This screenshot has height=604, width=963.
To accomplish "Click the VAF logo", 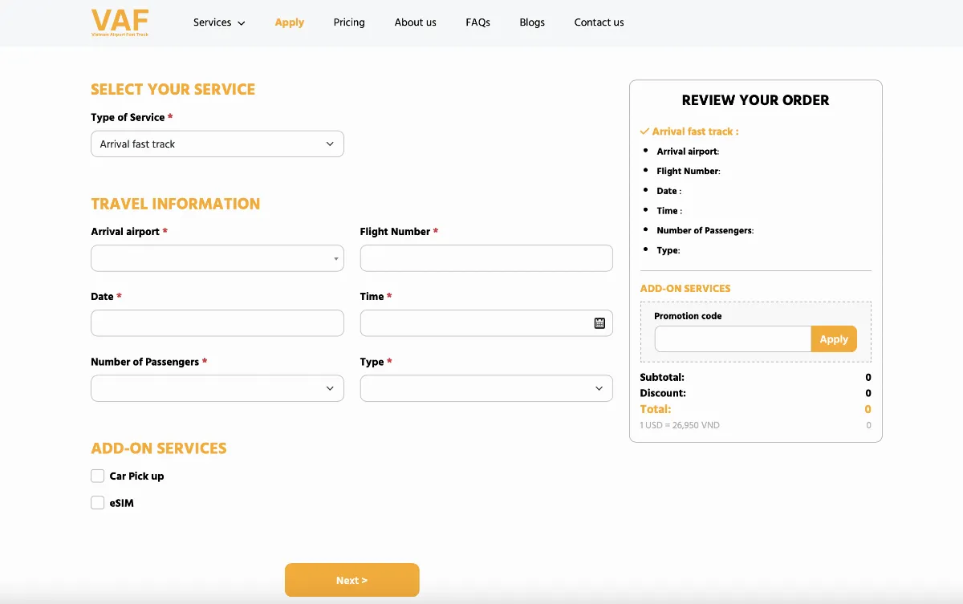I will (x=120, y=22).
